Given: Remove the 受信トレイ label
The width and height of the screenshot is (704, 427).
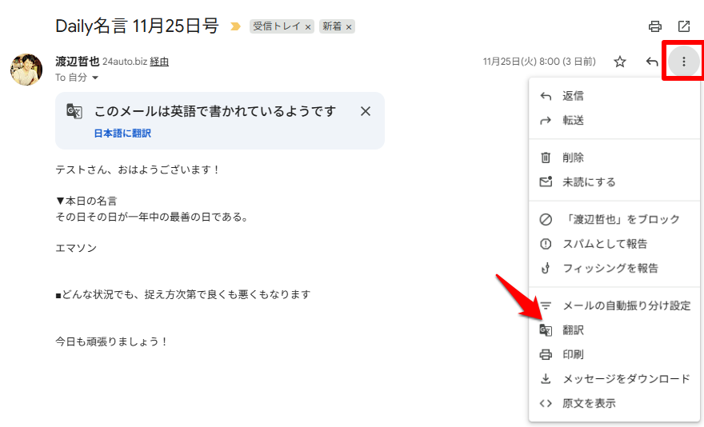Looking at the screenshot, I should click(x=308, y=27).
